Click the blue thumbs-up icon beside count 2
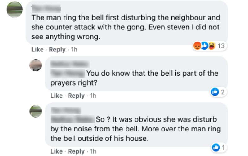248x156 pixels. tap(215, 92)
